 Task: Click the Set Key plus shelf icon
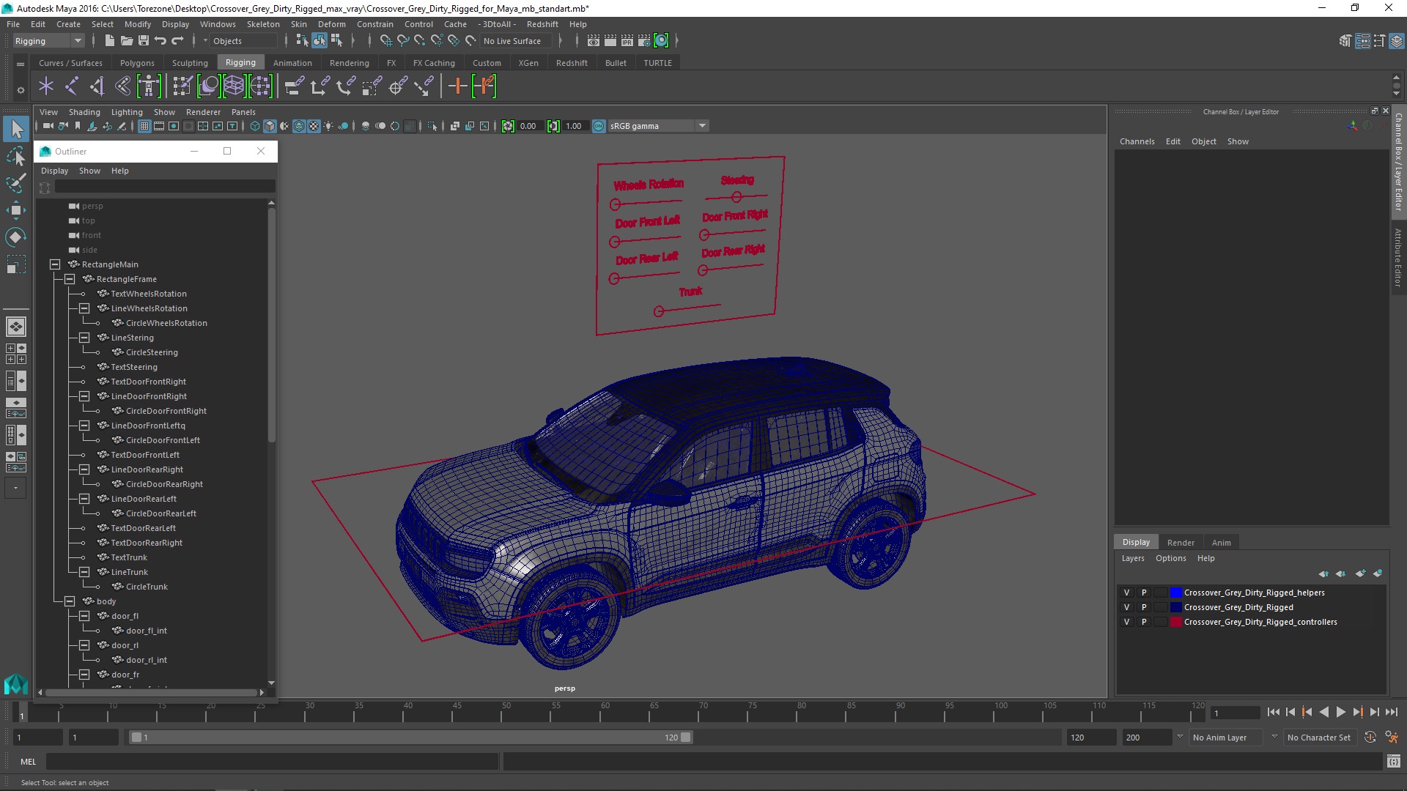(x=457, y=86)
